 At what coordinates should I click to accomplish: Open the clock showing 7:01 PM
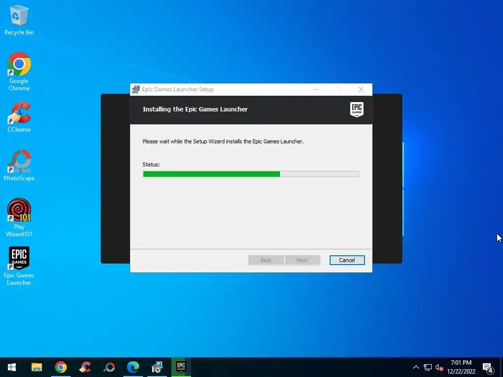pos(461,367)
